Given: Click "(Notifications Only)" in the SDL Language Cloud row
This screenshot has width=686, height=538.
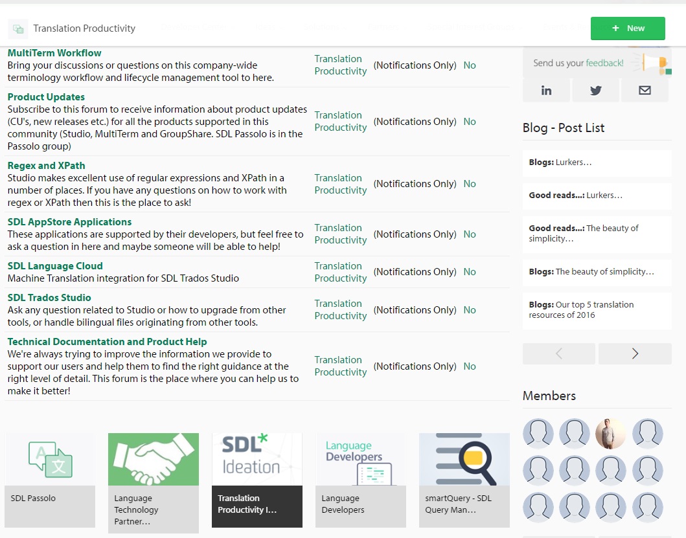Looking at the screenshot, I should pos(415,272).
